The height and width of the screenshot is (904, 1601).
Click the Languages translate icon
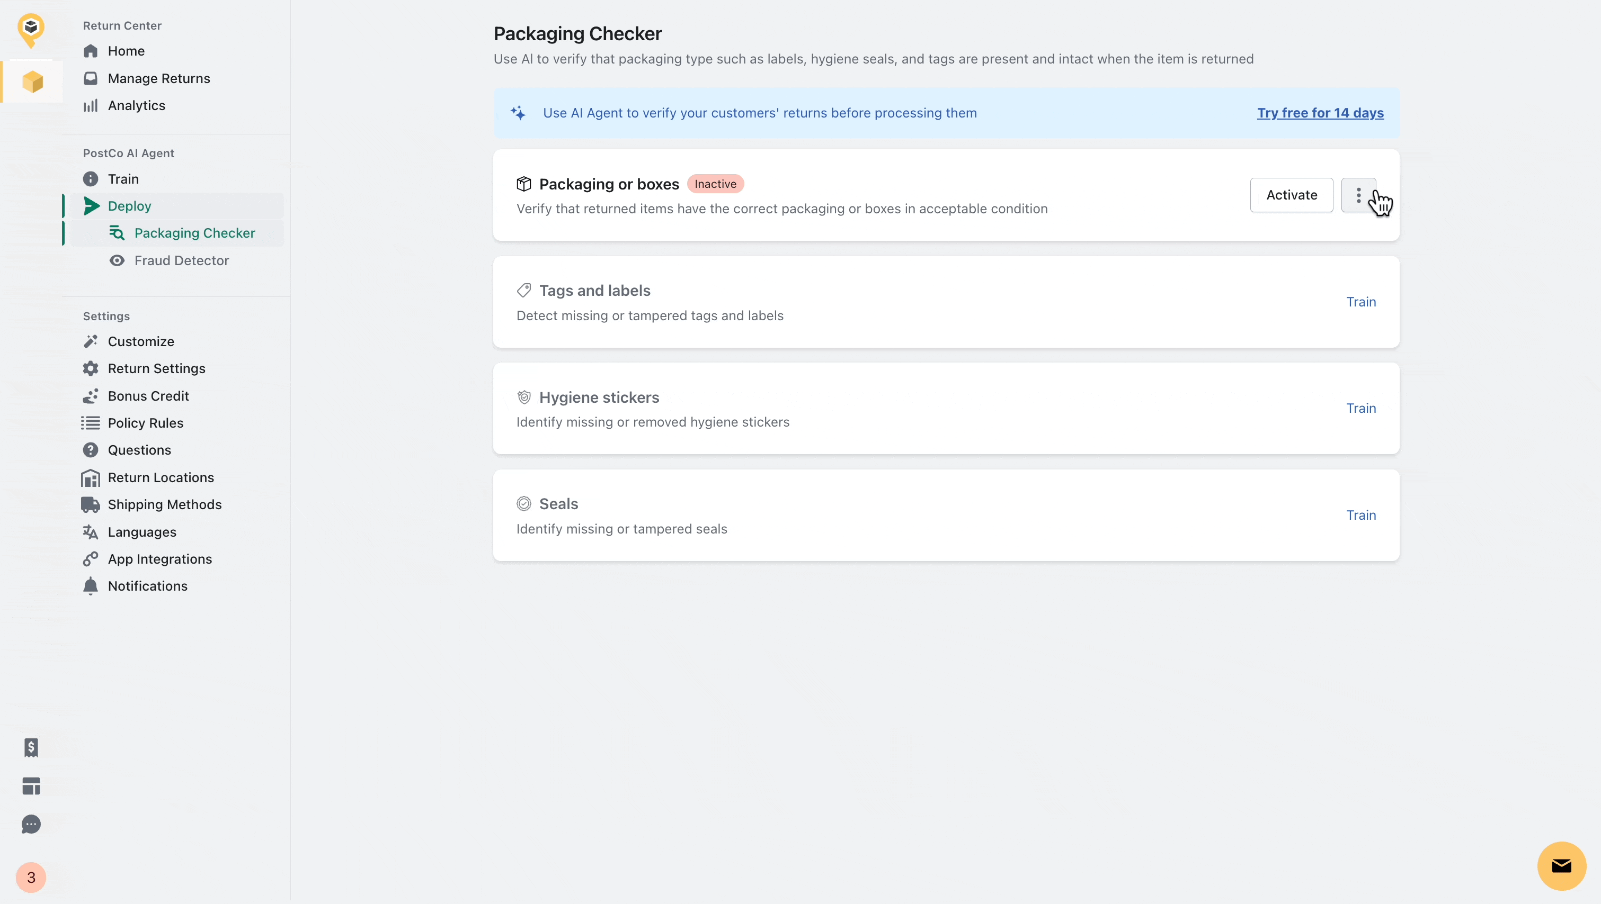click(91, 532)
